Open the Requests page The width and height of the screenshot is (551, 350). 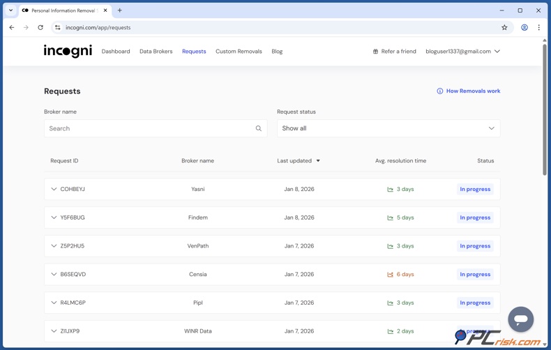pos(194,52)
